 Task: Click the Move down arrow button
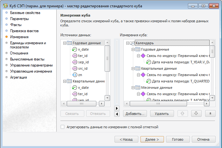196,114
